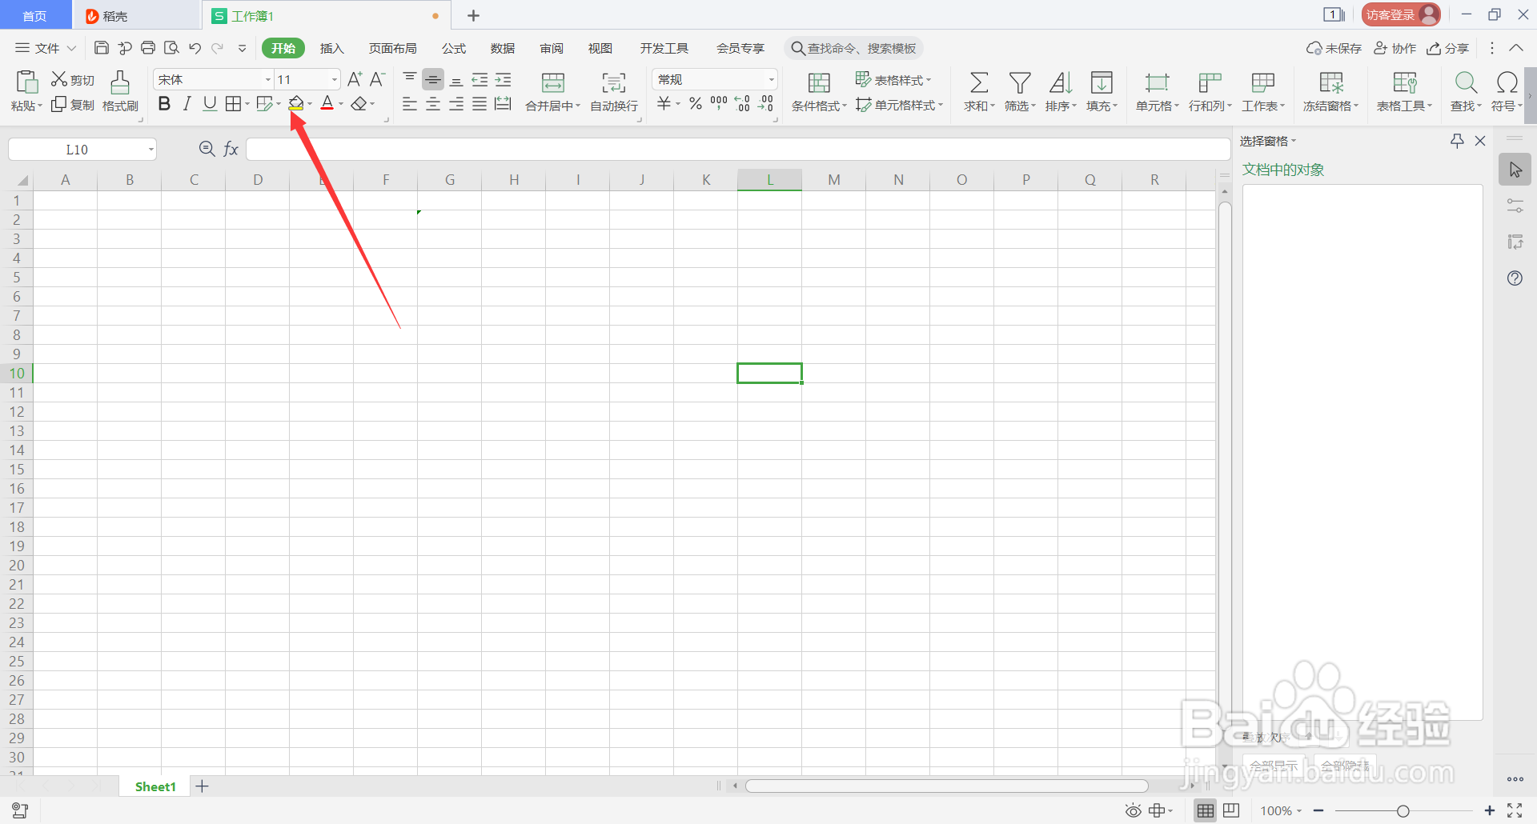Click the Find (查找) magnifier icon
1537x824 pixels.
click(x=1466, y=82)
